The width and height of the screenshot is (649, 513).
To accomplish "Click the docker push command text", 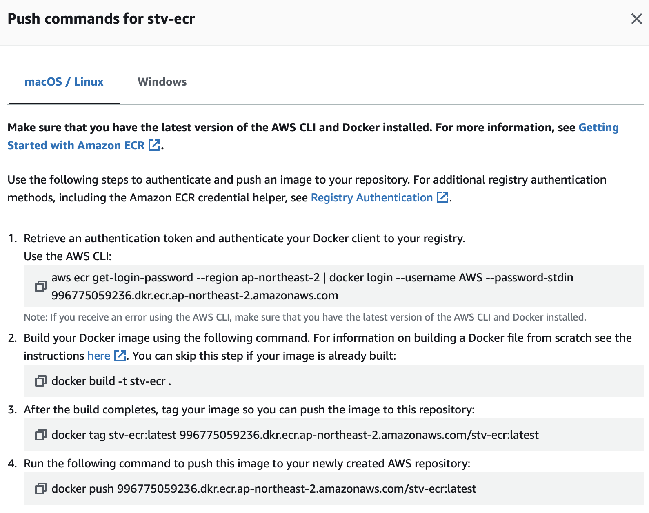I will pyautogui.click(x=264, y=489).
